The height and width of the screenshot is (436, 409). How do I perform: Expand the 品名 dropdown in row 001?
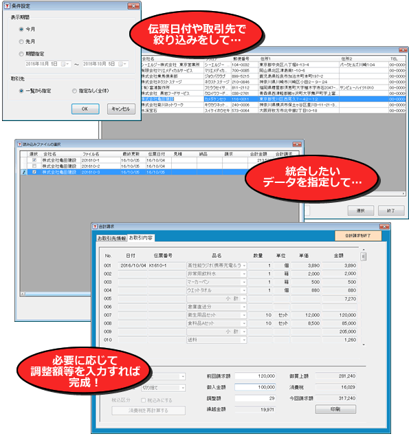pos(244,266)
